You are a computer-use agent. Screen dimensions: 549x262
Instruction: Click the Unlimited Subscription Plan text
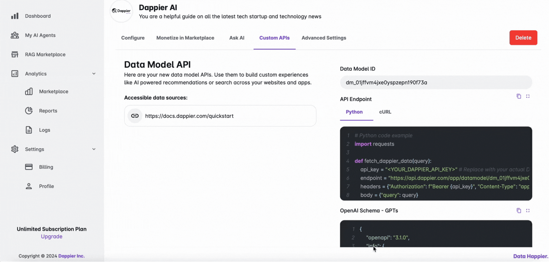tap(51, 229)
